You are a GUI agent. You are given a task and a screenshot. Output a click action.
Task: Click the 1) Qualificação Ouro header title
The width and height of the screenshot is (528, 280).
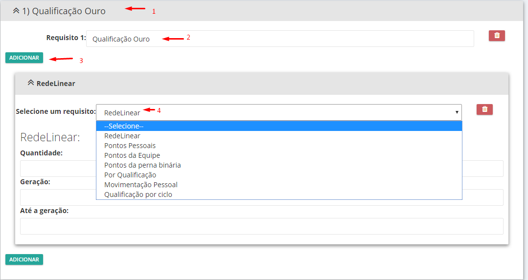pos(64,11)
